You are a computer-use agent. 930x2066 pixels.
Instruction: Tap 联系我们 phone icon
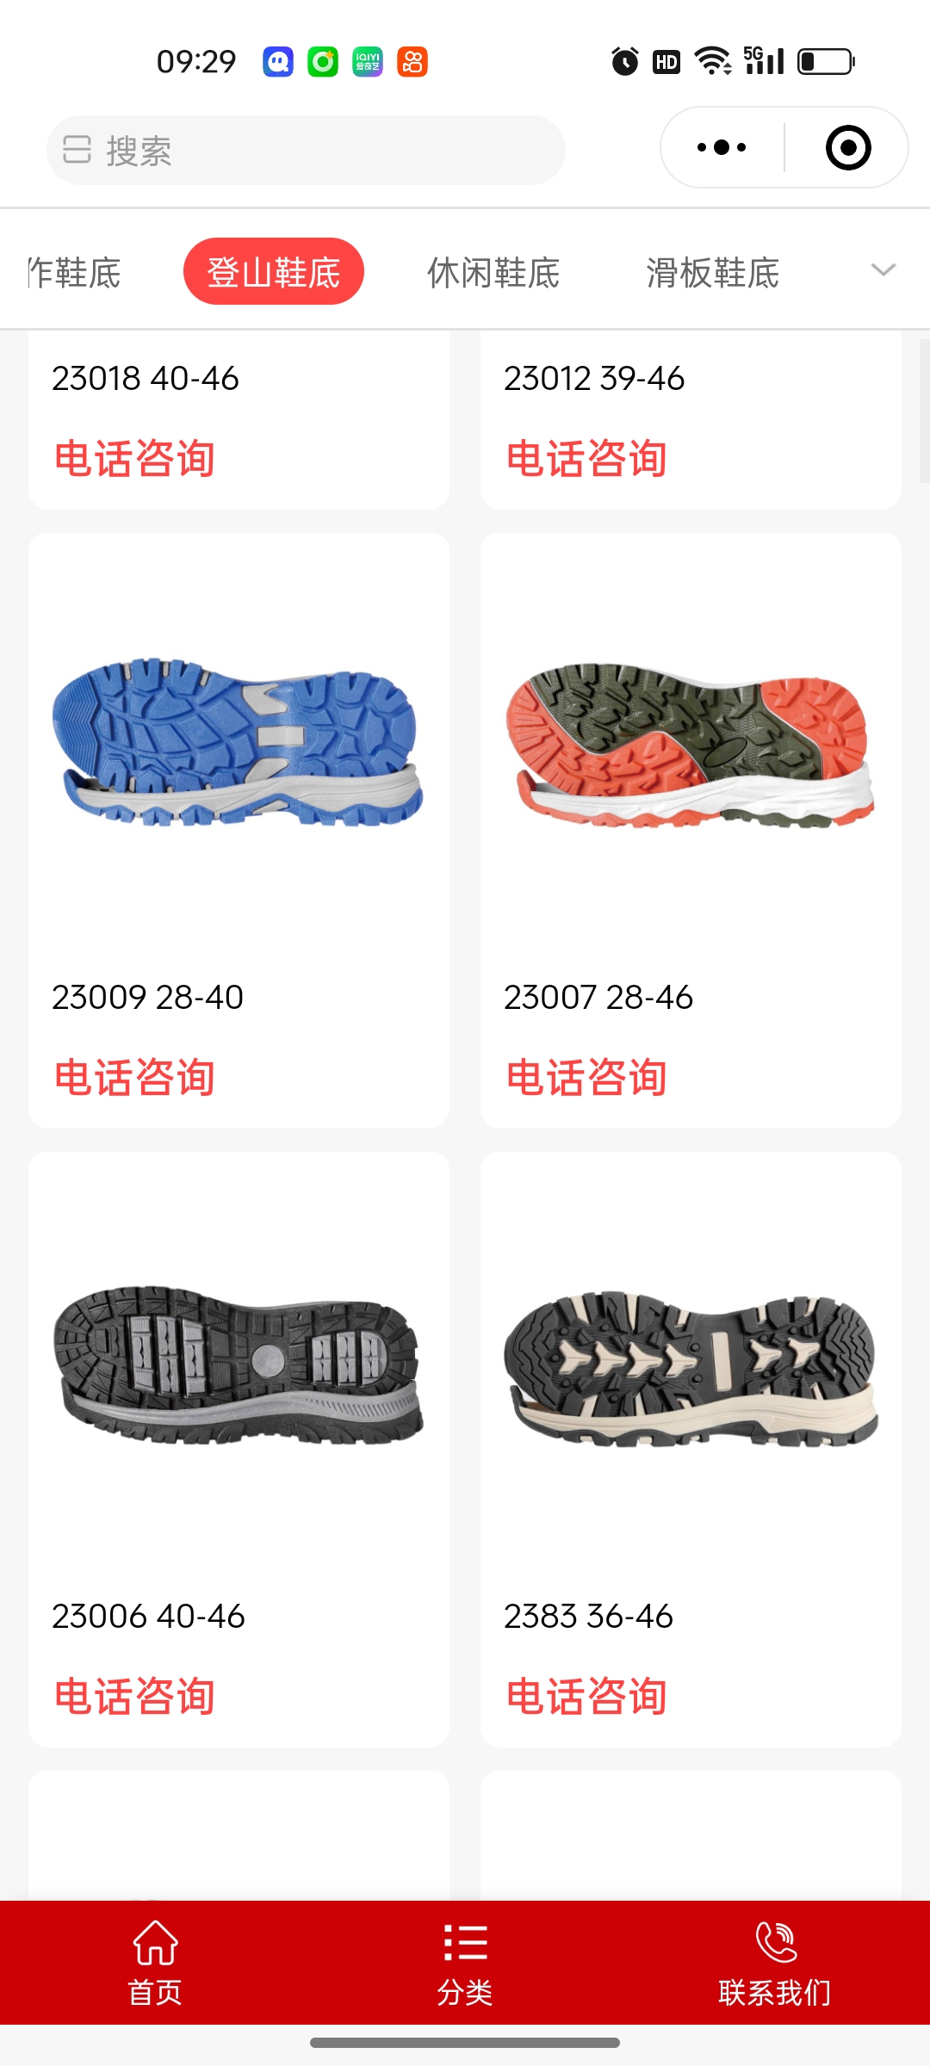click(x=776, y=1942)
